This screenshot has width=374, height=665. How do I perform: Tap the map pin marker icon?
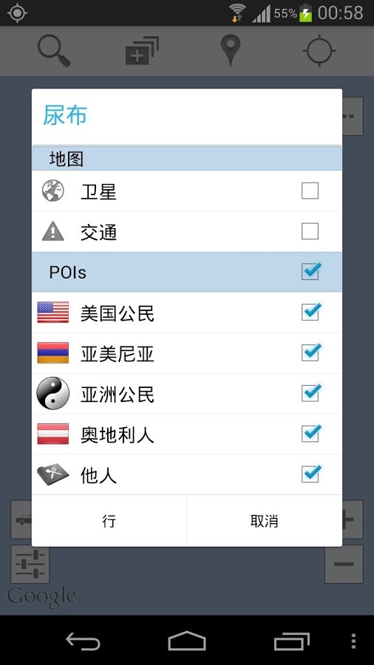pos(231,51)
